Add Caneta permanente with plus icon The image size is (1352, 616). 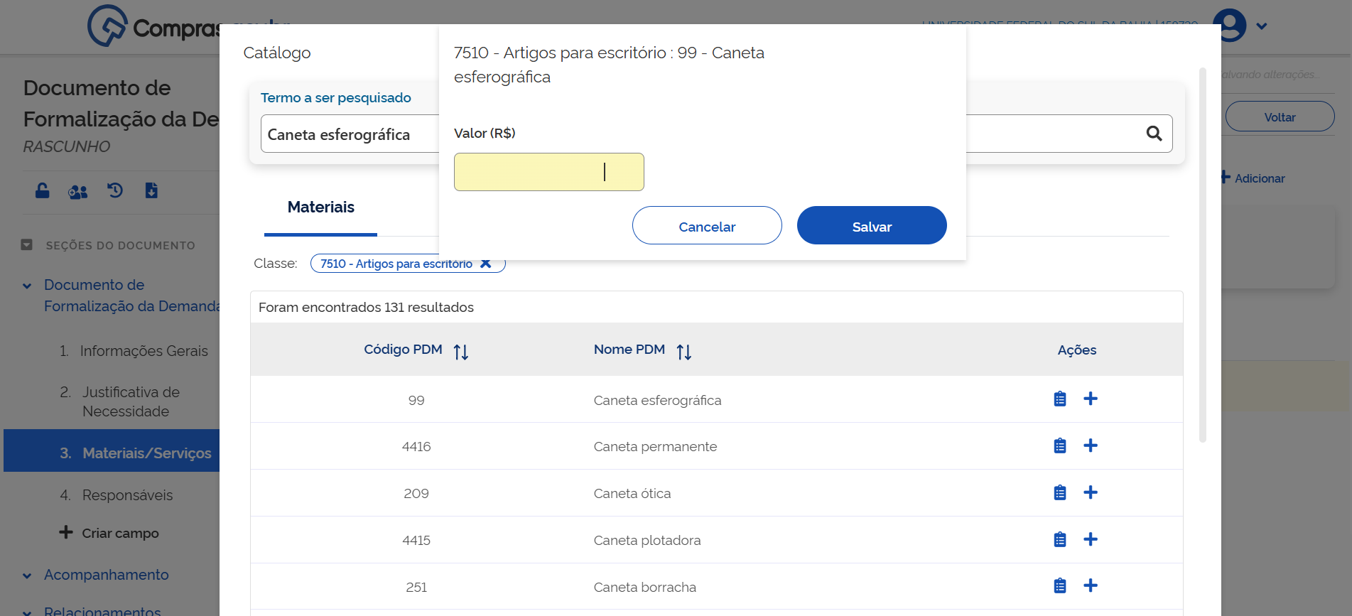[1090, 445]
